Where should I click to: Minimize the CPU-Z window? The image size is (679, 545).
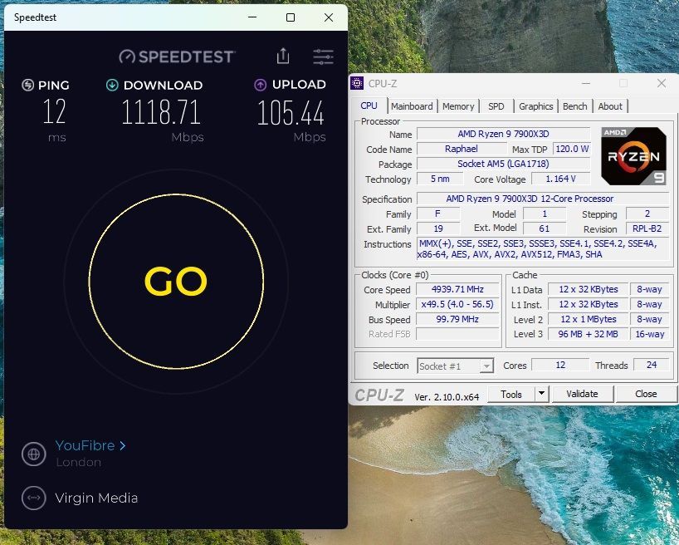[586, 83]
